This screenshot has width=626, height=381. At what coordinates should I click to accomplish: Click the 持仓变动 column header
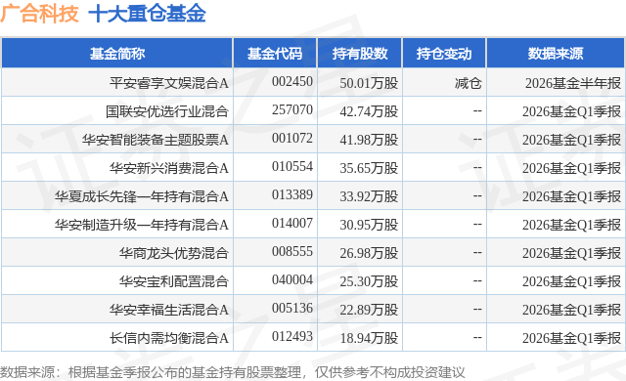(444, 54)
